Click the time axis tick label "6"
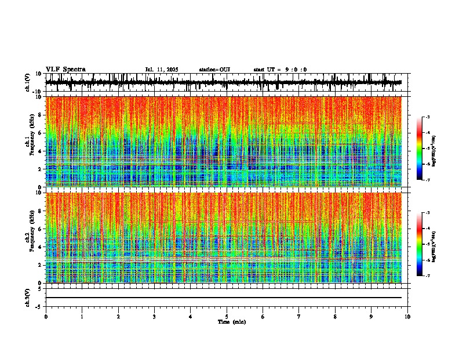 [263, 317]
